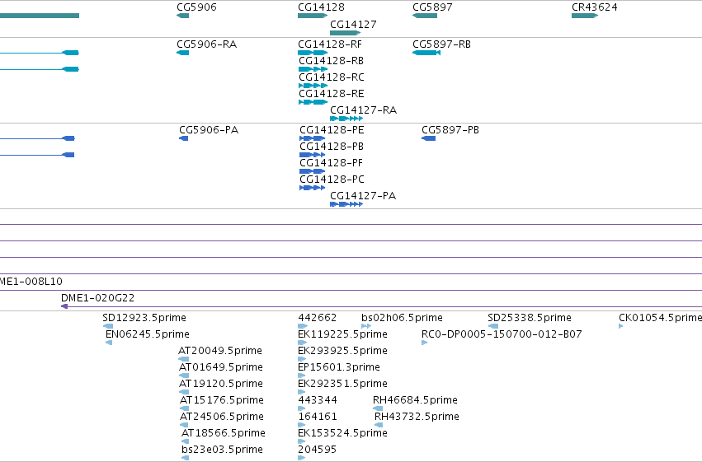
Task: Click protein label CG14128-PB
Action: (332, 147)
